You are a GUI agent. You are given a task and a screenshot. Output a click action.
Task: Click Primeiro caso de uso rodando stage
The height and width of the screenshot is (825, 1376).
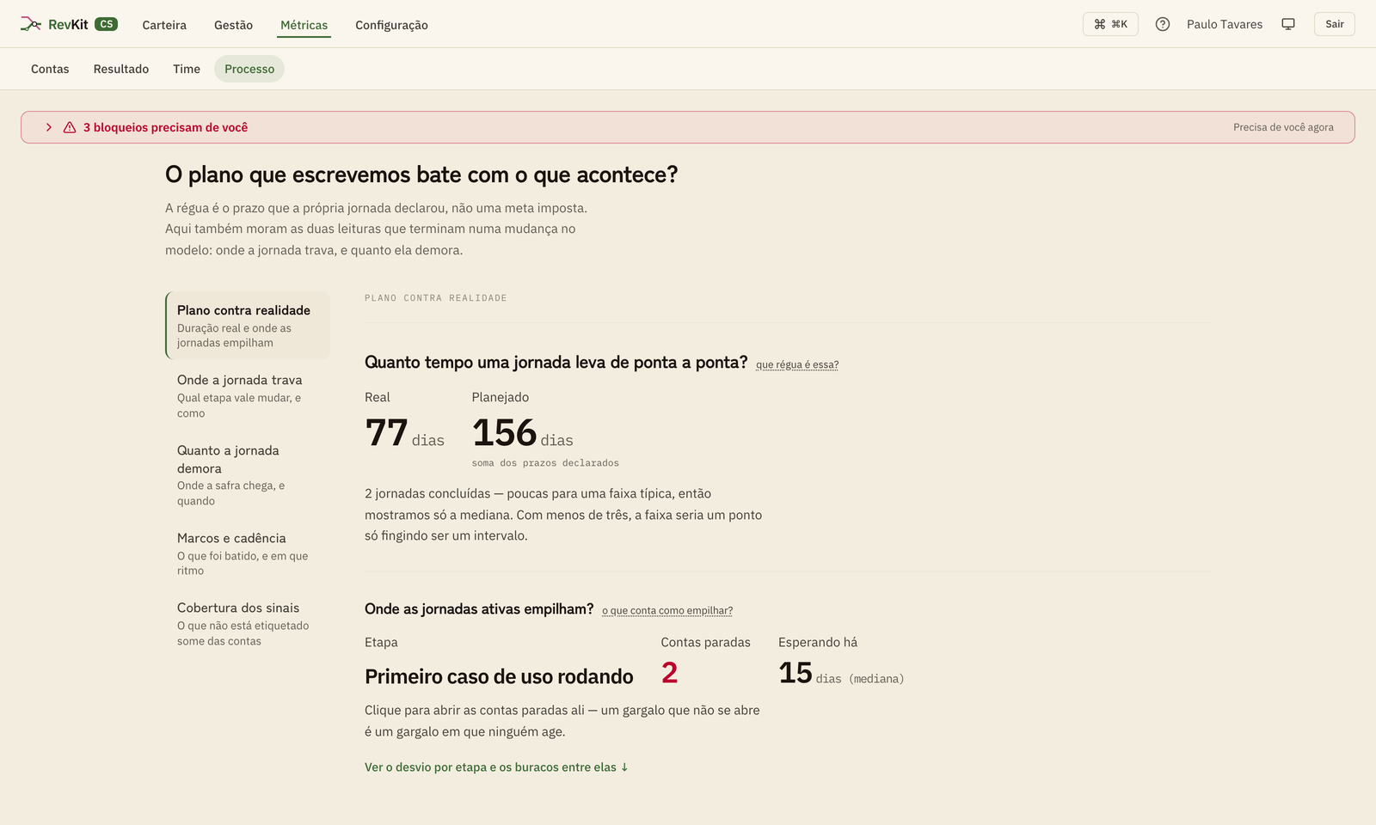pos(499,676)
